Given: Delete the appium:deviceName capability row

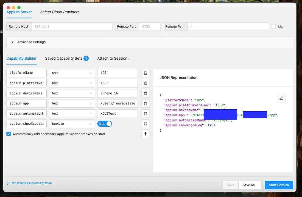Looking at the screenshot, I should coord(146,93).
